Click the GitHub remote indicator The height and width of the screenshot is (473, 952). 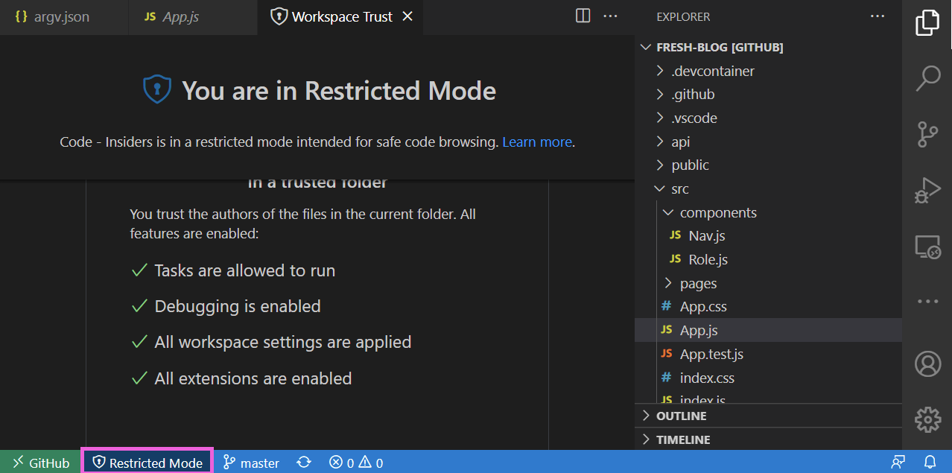coord(41,463)
